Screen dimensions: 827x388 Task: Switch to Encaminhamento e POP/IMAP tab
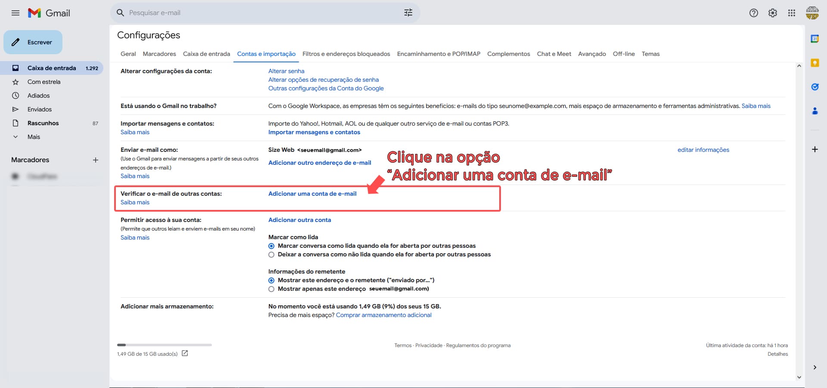point(438,54)
